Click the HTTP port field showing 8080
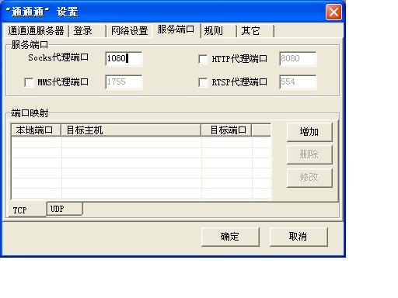Viewport: 398px width, 298px height. click(x=298, y=59)
